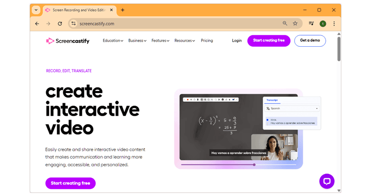This screenshot has height=196, width=367.
Task: Expand the Resources menu
Action: (x=185, y=41)
